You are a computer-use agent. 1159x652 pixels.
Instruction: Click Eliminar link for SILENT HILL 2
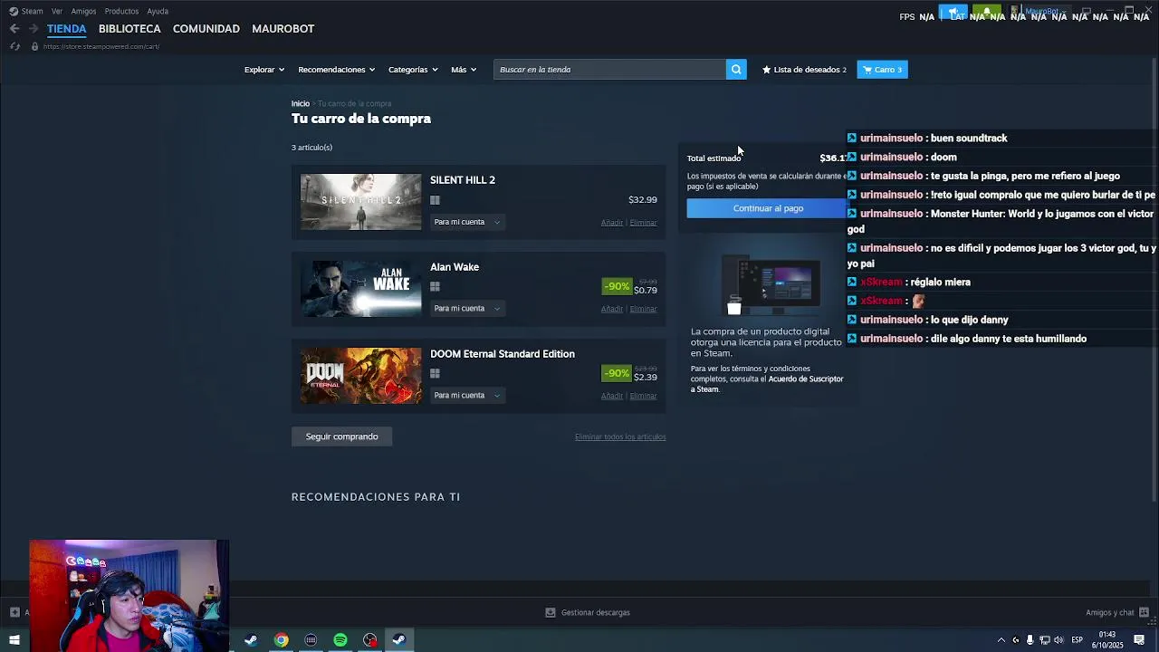pyautogui.click(x=643, y=223)
